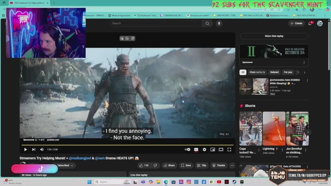Open the Create menu

coord(296,23)
